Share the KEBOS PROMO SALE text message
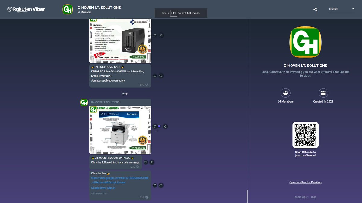362x203 pixels. tap(161, 76)
